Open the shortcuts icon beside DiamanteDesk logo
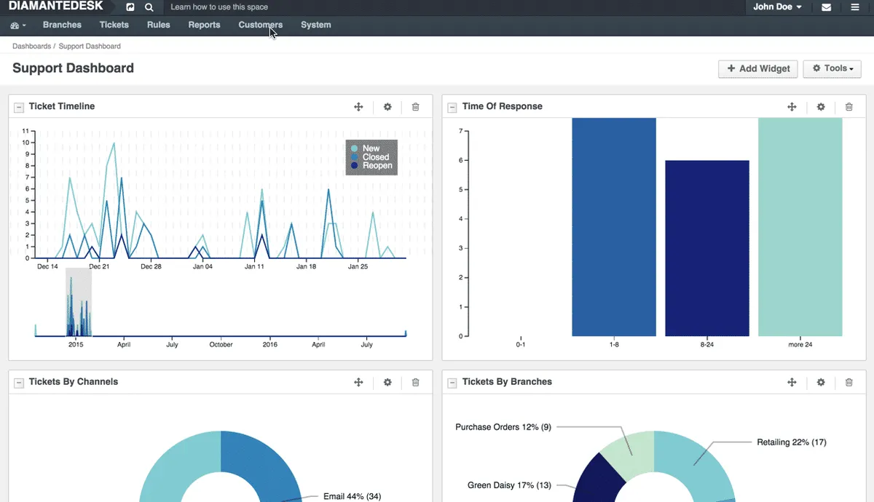Image resolution: width=874 pixels, height=502 pixels. [130, 7]
